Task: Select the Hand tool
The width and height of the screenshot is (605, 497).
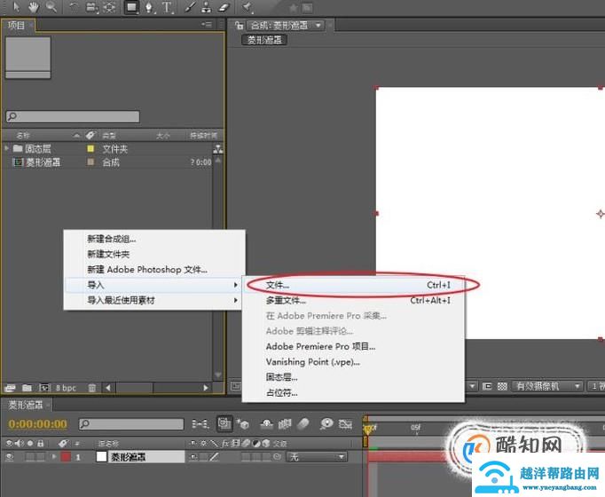Action: (33, 6)
